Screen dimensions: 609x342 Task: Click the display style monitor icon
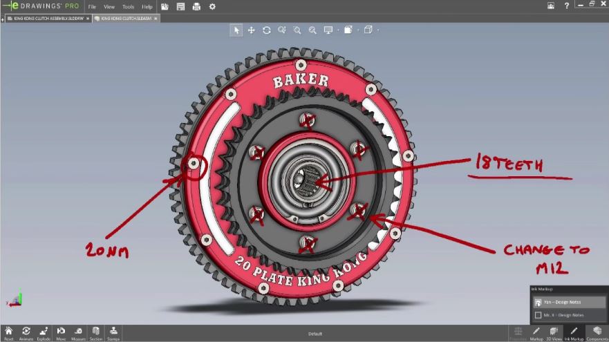tap(328, 30)
